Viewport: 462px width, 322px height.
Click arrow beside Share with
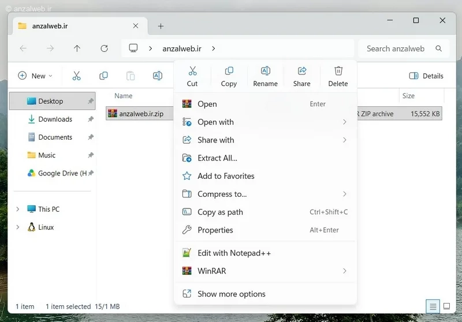344,140
